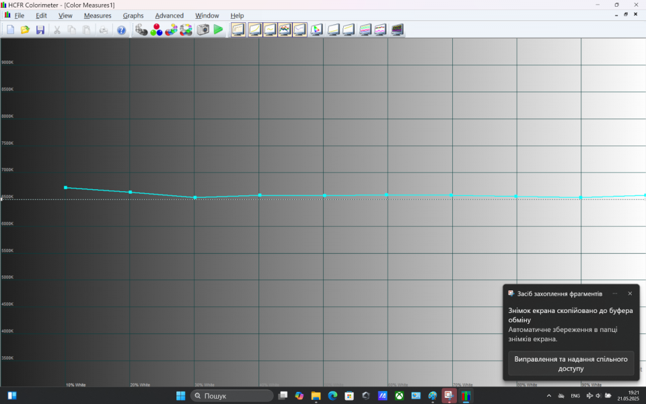Image resolution: width=646 pixels, height=404 pixels.
Task: Open the Help menu
Action: 237,15
